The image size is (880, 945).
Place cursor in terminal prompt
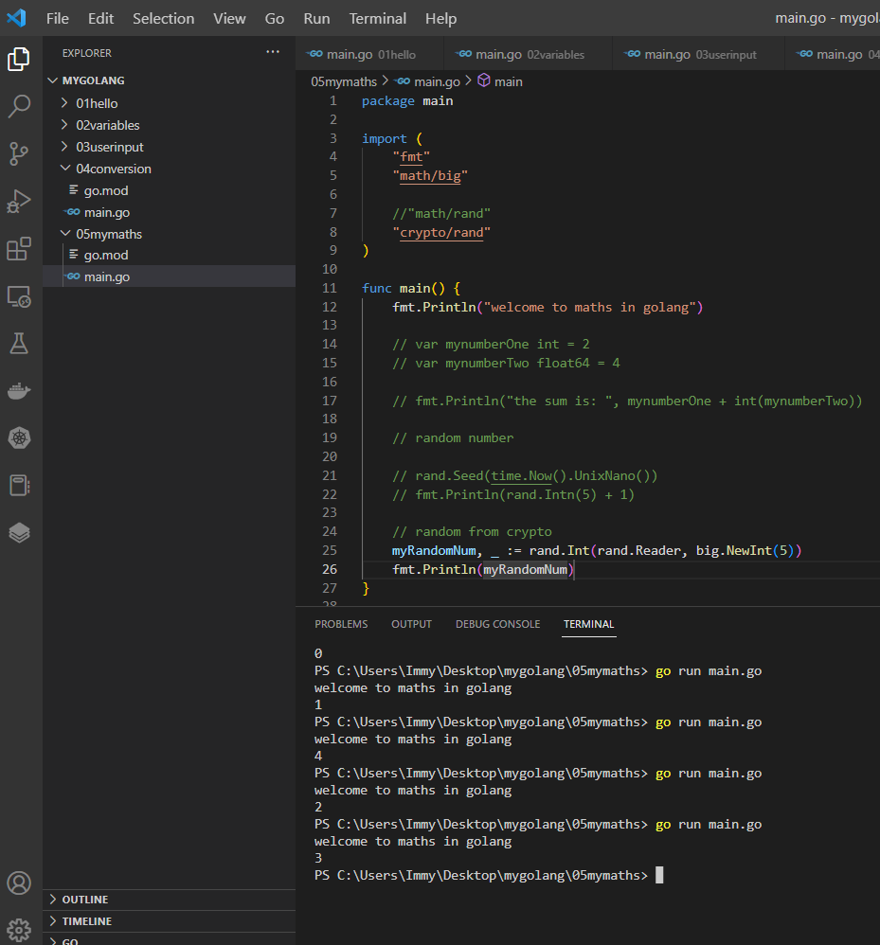pos(659,875)
